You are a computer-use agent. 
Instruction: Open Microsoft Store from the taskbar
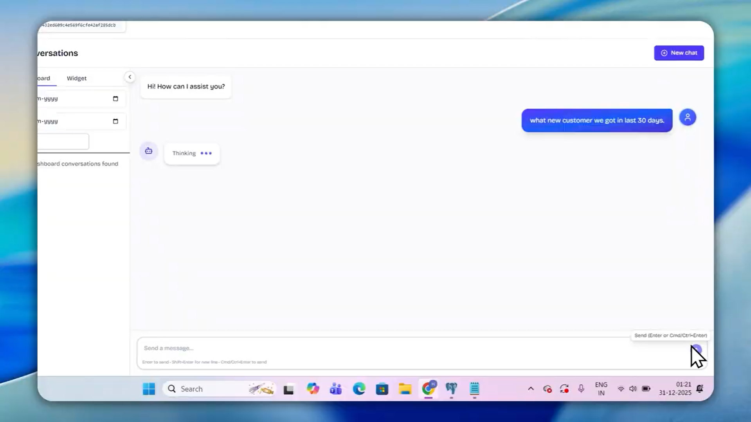pyautogui.click(x=382, y=389)
